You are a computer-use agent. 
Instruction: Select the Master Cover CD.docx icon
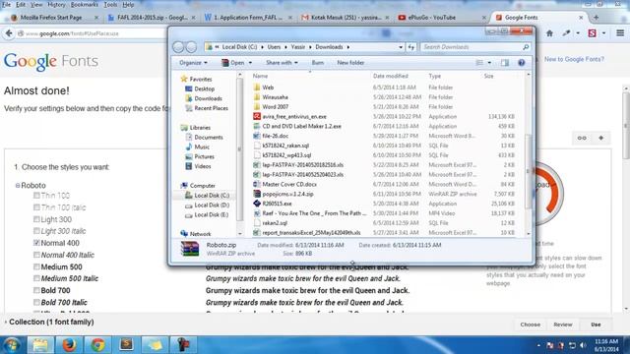coord(257,184)
